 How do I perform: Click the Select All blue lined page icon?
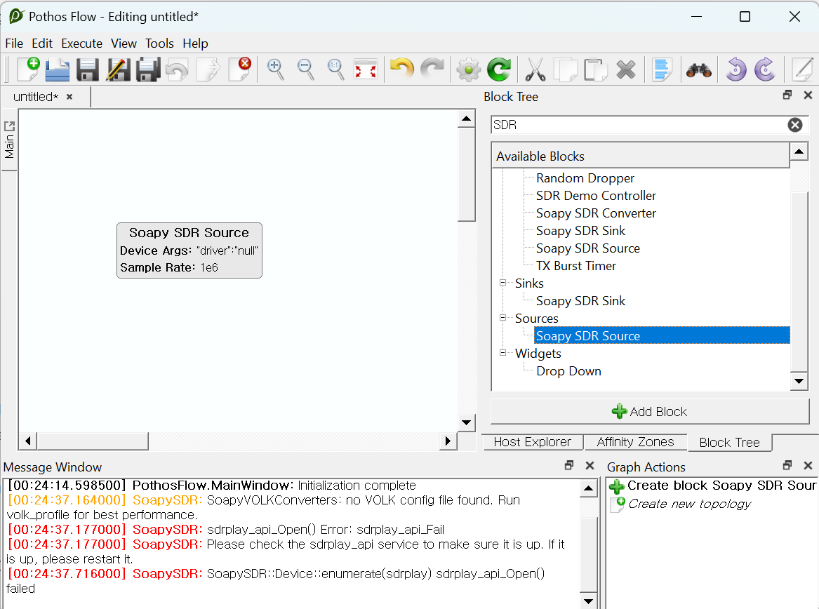pyautogui.click(x=662, y=69)
